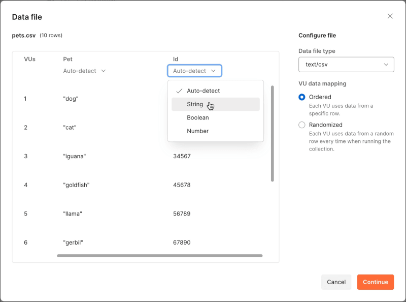Expand the Pet column Auto-detect dropdown
Screen dimensions: 406x302
coord(84,71)
